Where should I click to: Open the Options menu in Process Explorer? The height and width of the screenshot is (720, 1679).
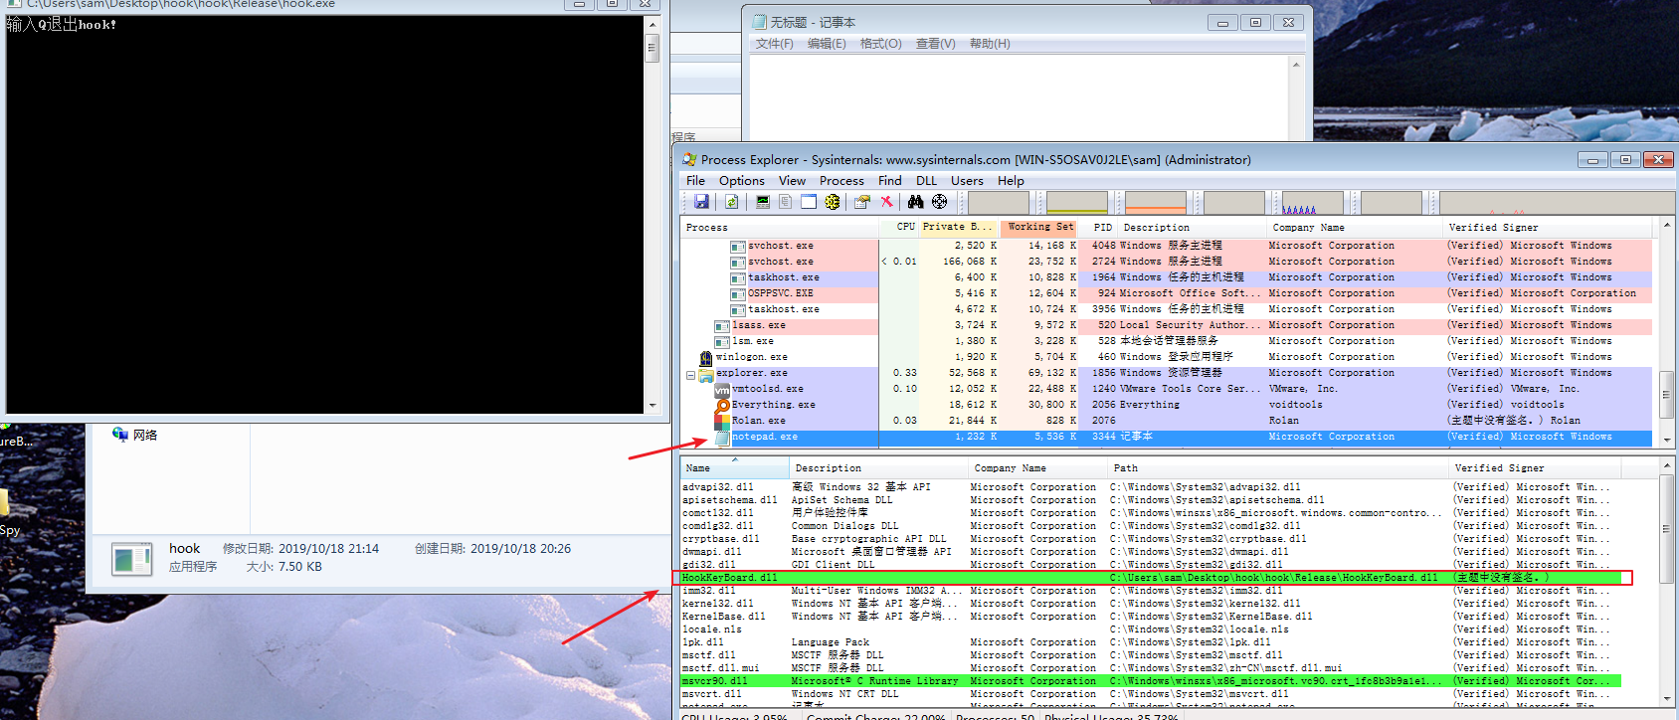click(x=742, y=181)
